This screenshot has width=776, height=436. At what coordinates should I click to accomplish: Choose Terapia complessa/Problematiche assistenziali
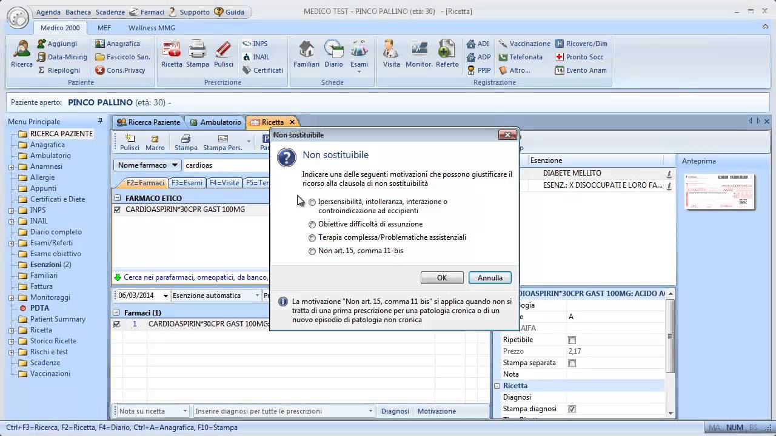point(312,238)
